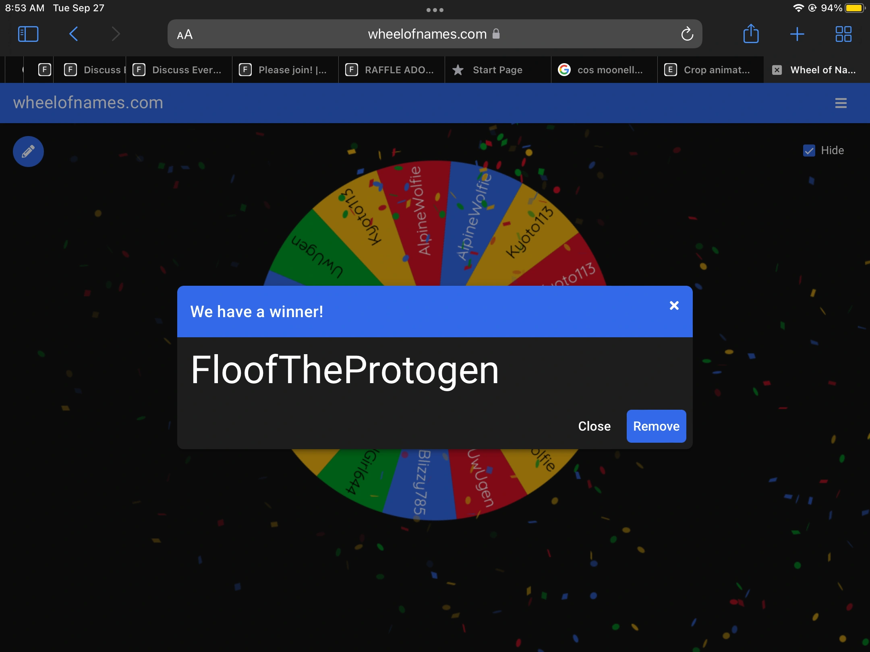Switch to the RAFFLE ADO... tab
Viewport: 870px width, 652px height.
tap(391, 70)
